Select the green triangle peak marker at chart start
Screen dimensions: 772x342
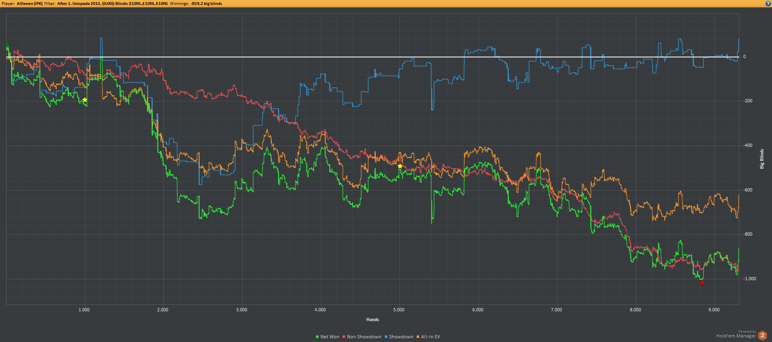click(x=7, y=44)
